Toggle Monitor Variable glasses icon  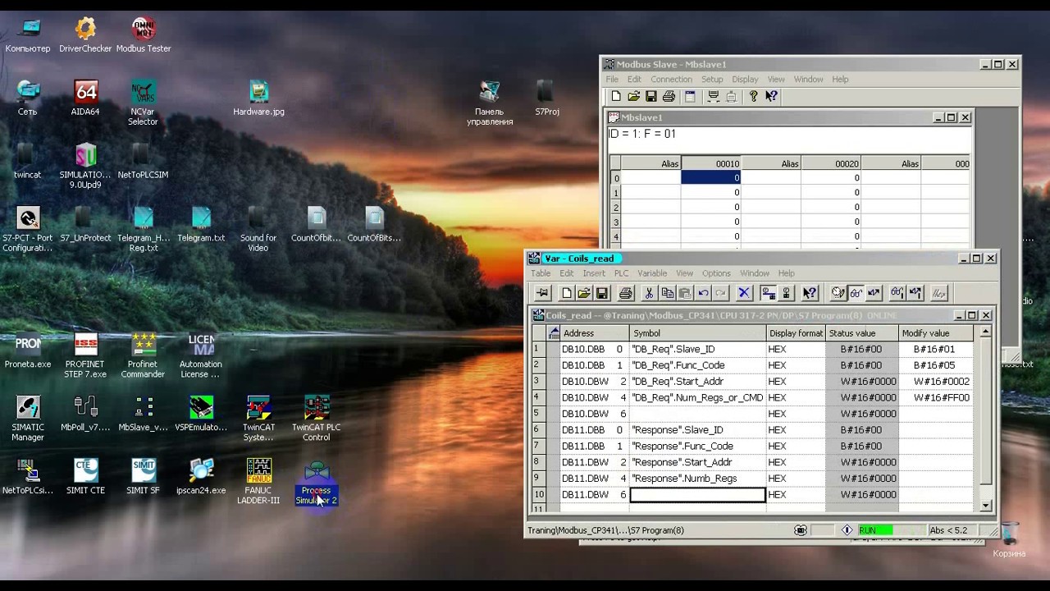pyautogui.click(x=856, y=293)
